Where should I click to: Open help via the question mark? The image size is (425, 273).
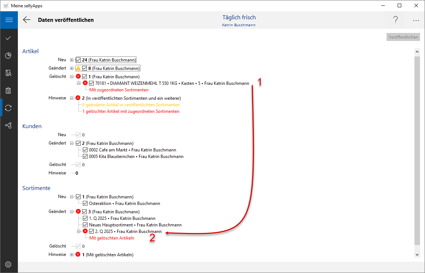(x=395, y=20)
